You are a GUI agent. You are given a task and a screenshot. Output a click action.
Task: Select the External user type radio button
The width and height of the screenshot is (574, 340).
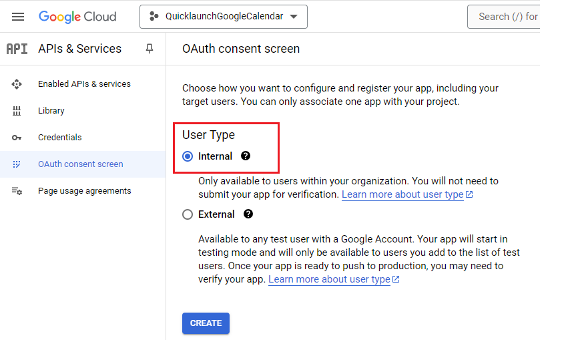pos(188,214)
